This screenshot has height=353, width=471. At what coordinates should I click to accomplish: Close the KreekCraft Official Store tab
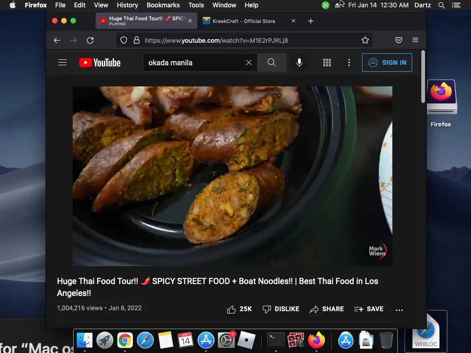click(293, 21)
